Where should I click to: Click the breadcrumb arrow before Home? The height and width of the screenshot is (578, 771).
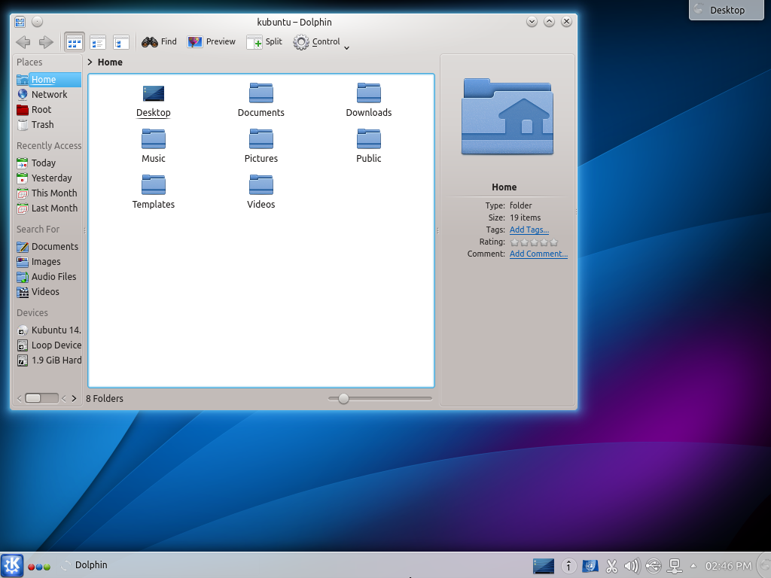pos(90,62)
